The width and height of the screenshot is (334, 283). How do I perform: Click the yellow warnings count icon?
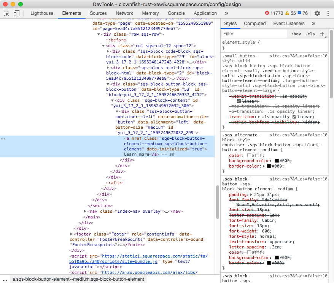(x=287, y=13)
